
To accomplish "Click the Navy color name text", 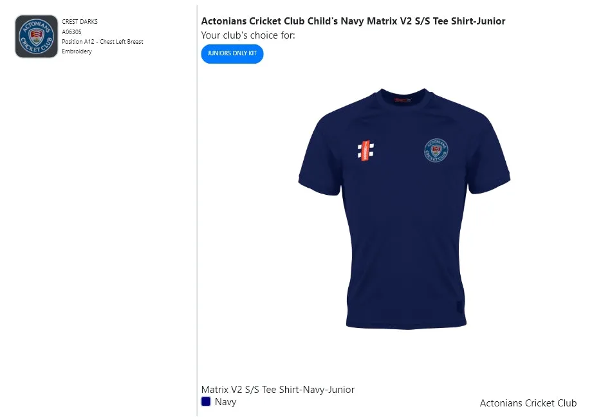I will 226,402.
